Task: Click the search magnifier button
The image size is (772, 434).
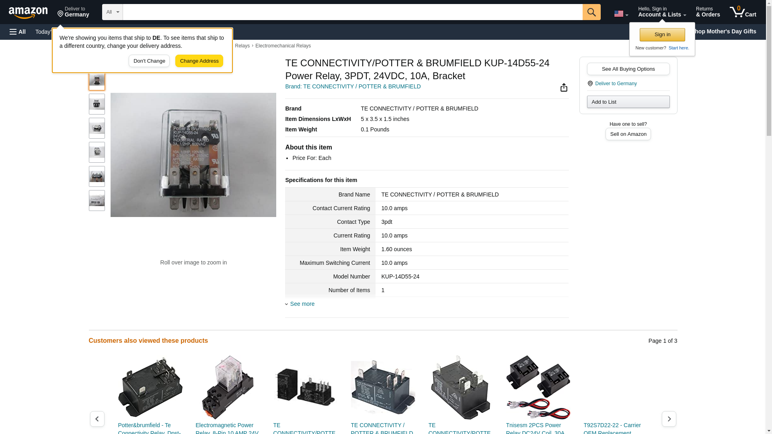Action: pyautogui.click(x=591, y=12)
